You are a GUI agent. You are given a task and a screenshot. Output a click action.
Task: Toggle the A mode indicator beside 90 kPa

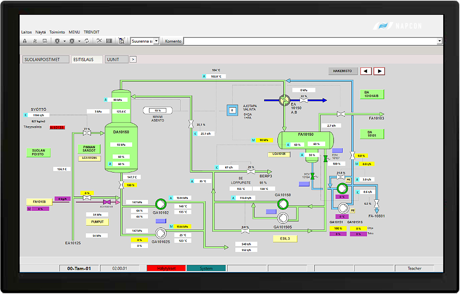pos(106,100)
